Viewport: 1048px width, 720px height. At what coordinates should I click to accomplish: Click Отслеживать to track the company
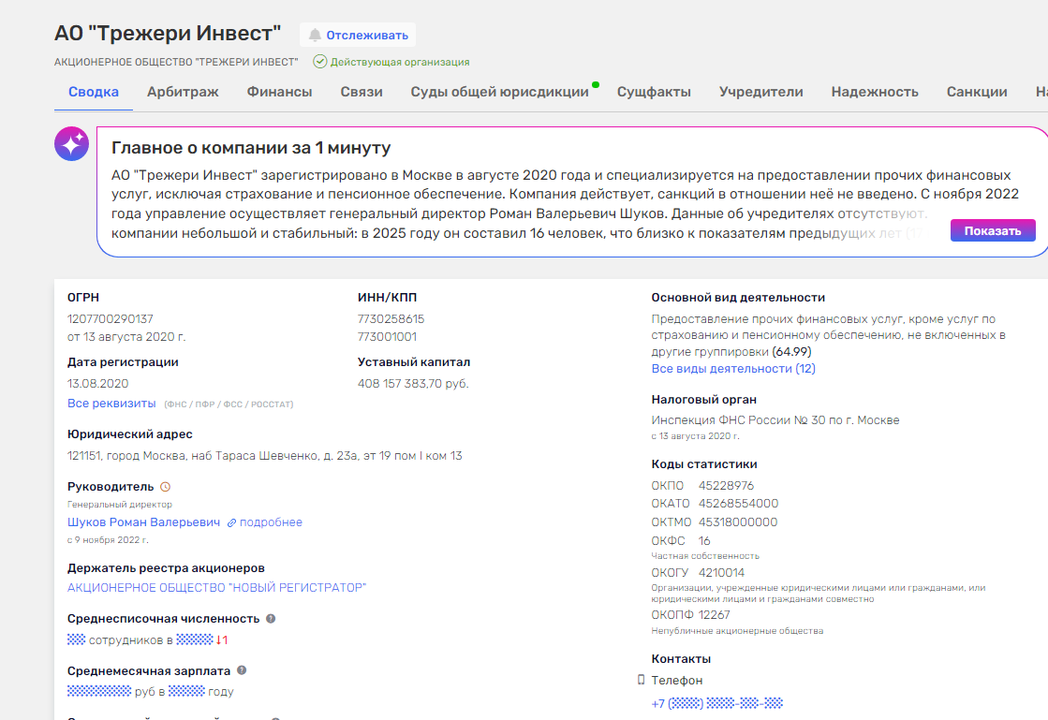(x=358, y=36)
